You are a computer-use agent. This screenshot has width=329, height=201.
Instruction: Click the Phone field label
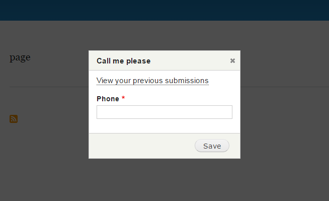coord(108,99)
